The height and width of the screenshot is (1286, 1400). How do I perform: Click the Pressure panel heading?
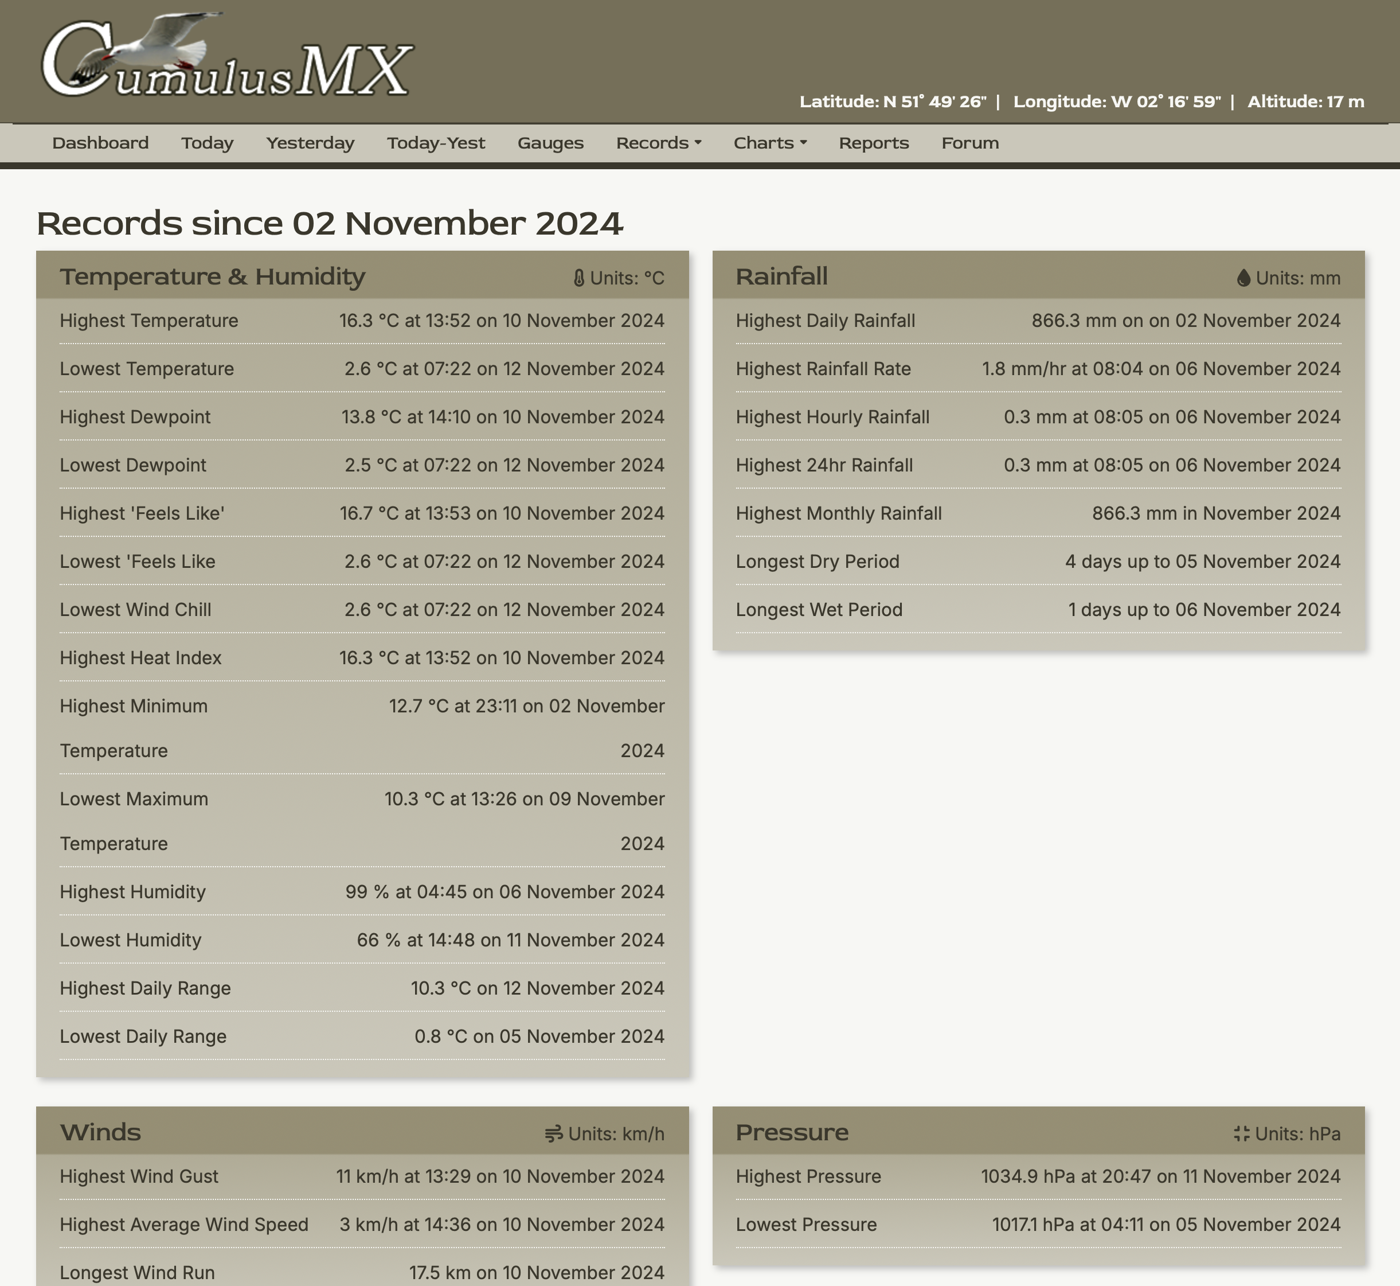(x=792, y=1133)
